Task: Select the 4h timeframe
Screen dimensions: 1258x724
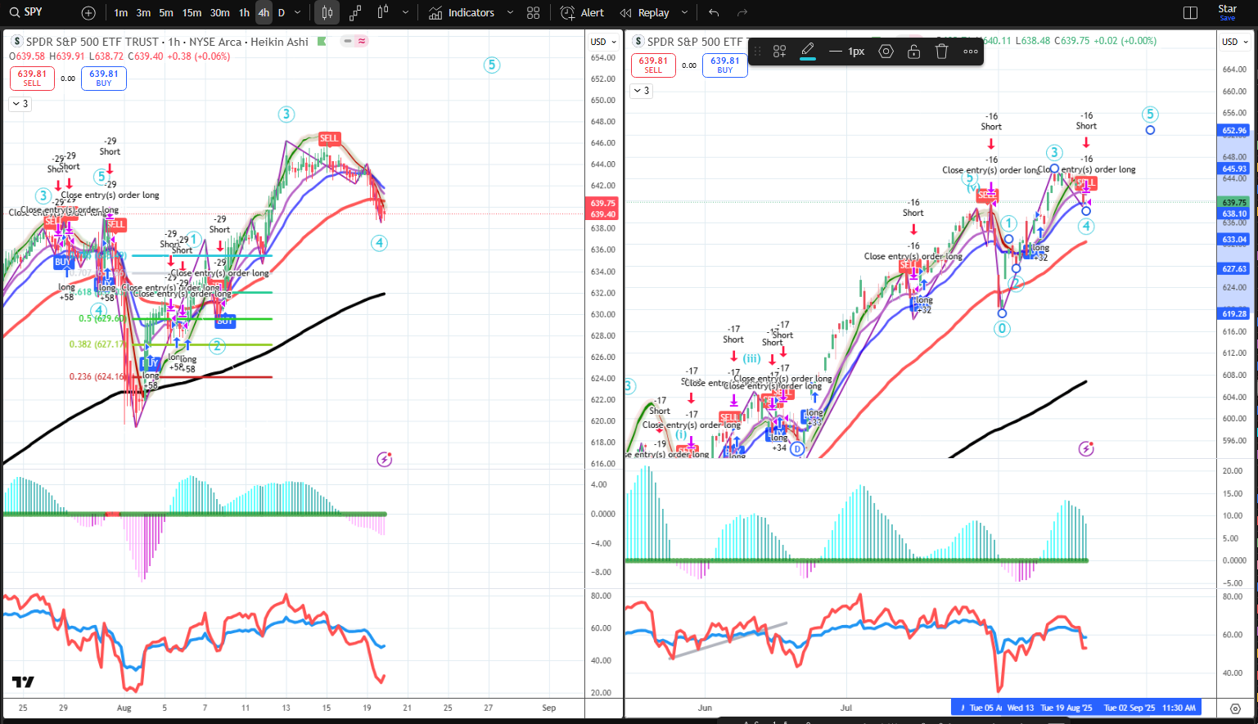Action: tap(264, 13)
